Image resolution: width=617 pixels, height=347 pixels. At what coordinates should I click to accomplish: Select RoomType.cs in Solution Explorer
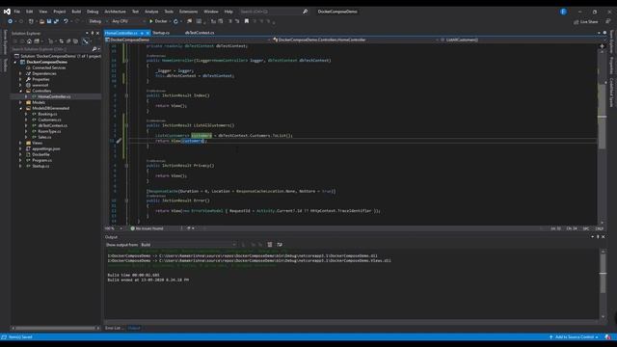pyautogui.click(x=49, y=131)
